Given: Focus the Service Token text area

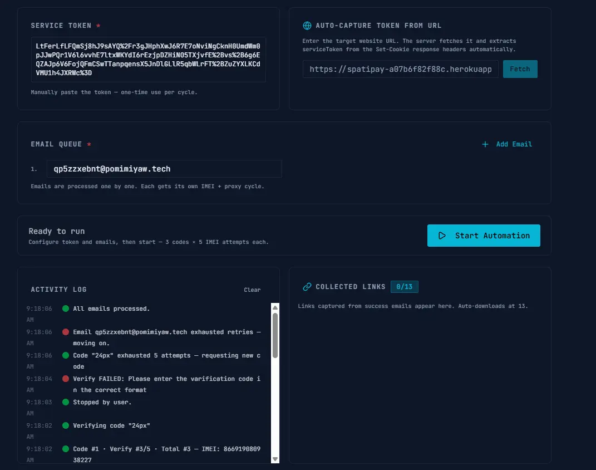Looking at the screenshot, I should [x=148, y=60].
